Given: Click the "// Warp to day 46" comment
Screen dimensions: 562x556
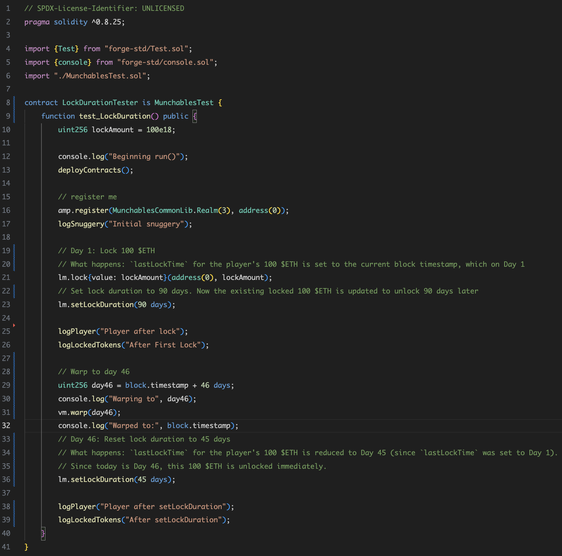Looking at the screenshot, I should click(x=94, y=371).
